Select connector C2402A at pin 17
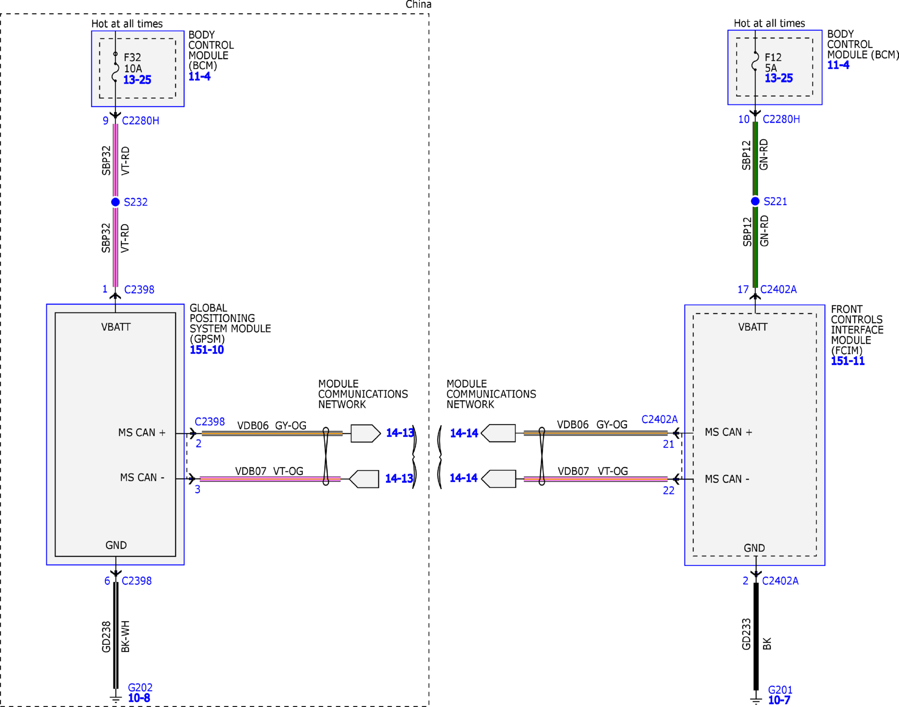Image resolution: width=899 pixels, height=707 pixels. 778,289
